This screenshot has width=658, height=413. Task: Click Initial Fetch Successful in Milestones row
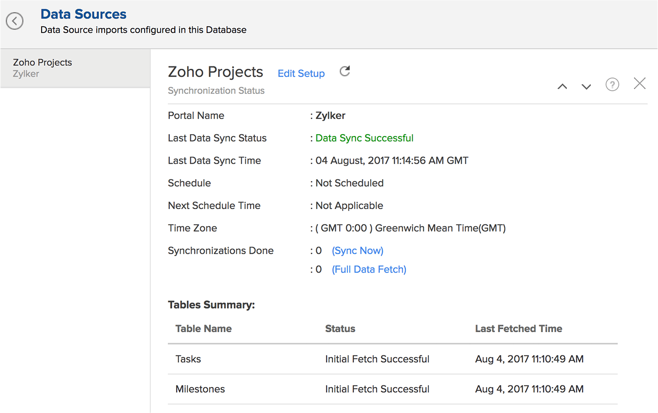coord(377,389)
